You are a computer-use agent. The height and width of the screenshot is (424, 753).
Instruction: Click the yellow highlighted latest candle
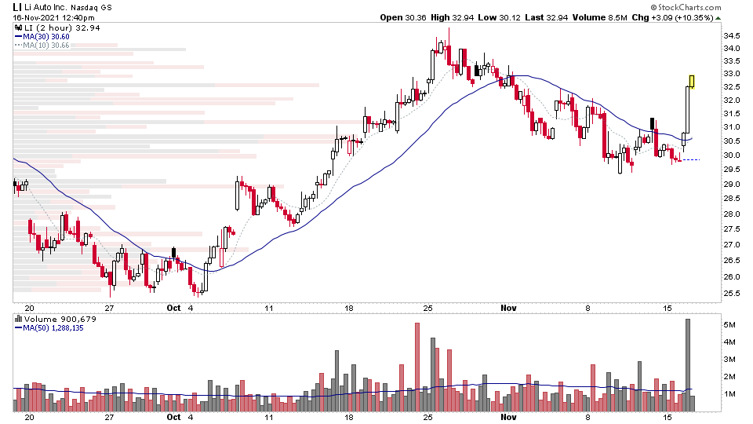coord(692,82)
